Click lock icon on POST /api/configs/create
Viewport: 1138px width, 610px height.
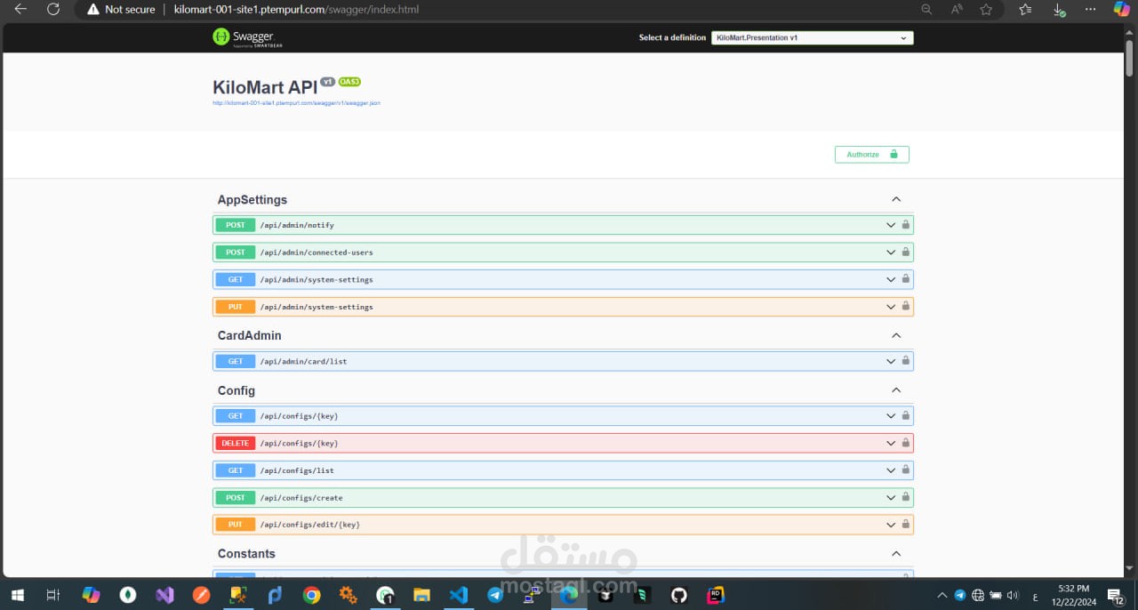[905, 497]
